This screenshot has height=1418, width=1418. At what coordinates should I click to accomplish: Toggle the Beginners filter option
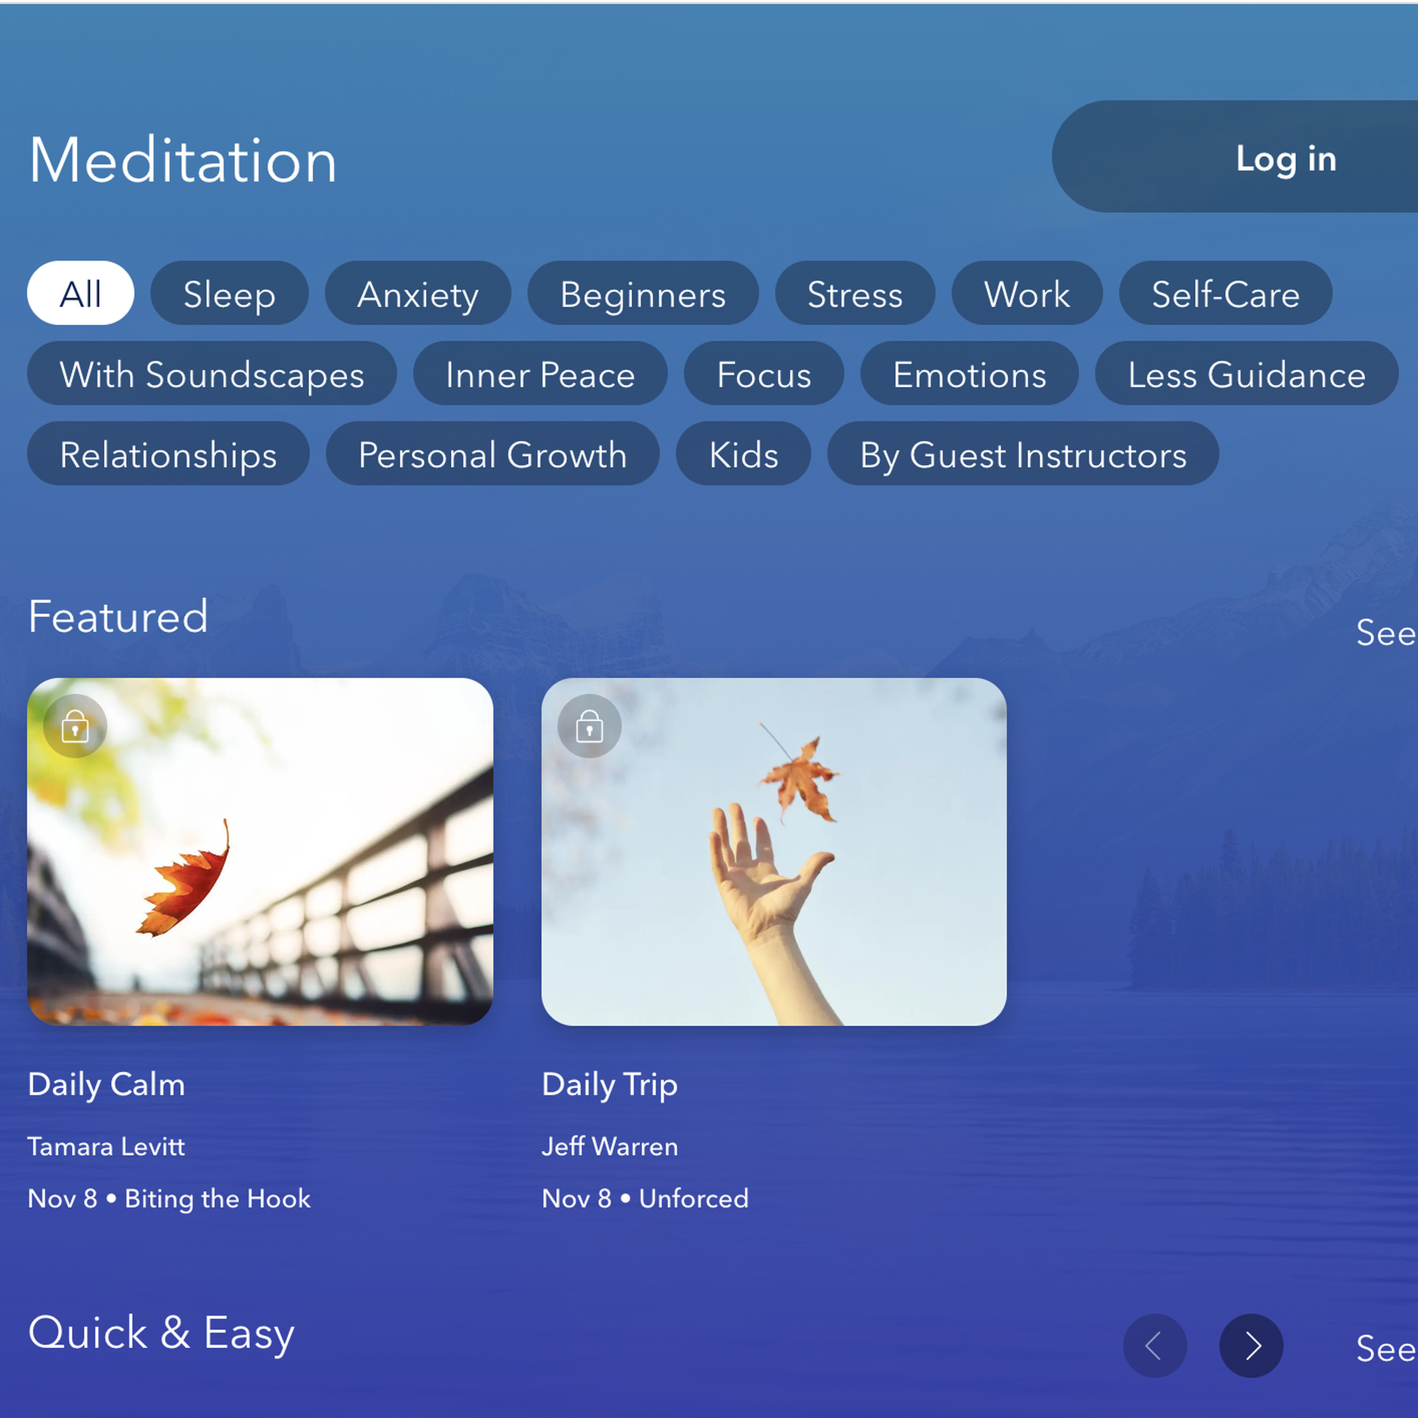(642, 292)
